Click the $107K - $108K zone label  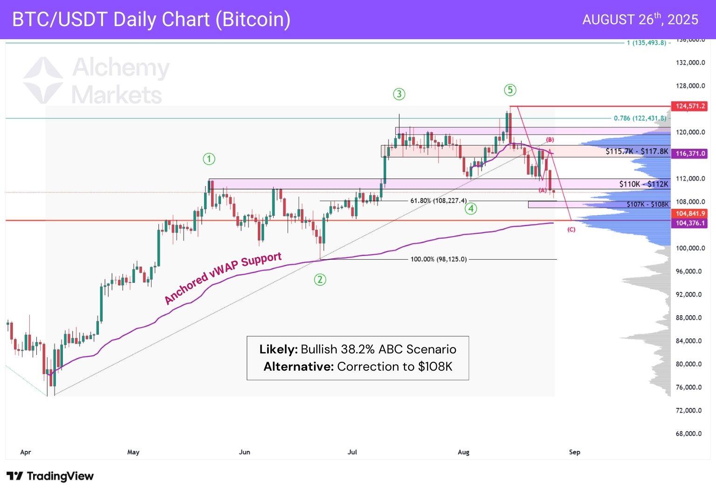point(647,204)
